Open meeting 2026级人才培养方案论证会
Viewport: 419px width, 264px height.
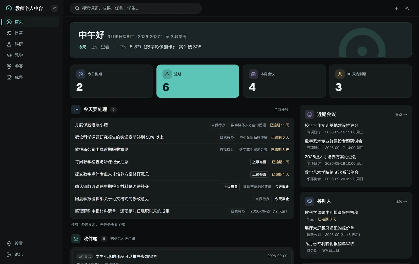[x=330, y=157]
